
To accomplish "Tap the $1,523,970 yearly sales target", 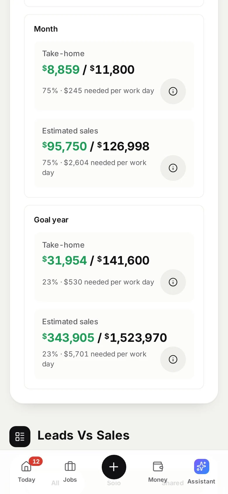I will click(136, 338).
